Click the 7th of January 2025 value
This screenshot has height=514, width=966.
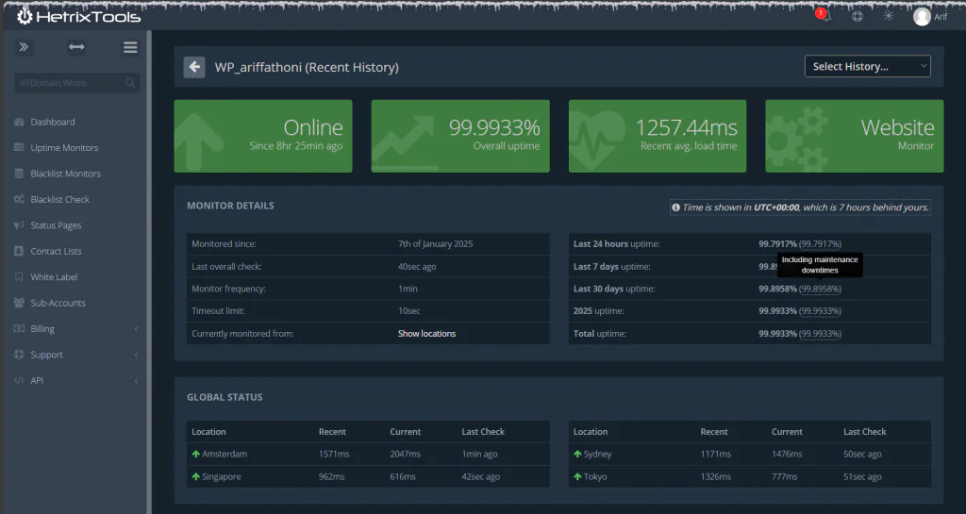pos(436,243)
